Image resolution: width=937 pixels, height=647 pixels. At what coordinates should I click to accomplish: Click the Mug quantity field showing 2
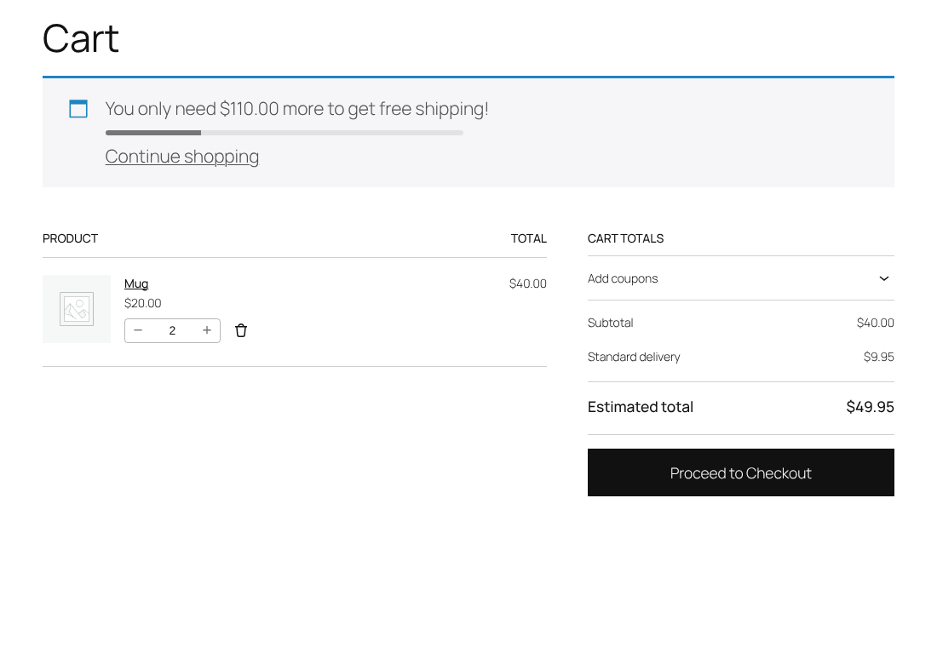click(x=172, y=330)
